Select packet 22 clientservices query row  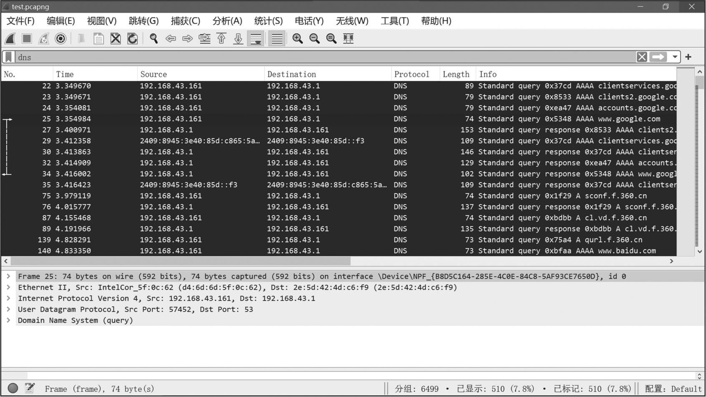point(339,86)
